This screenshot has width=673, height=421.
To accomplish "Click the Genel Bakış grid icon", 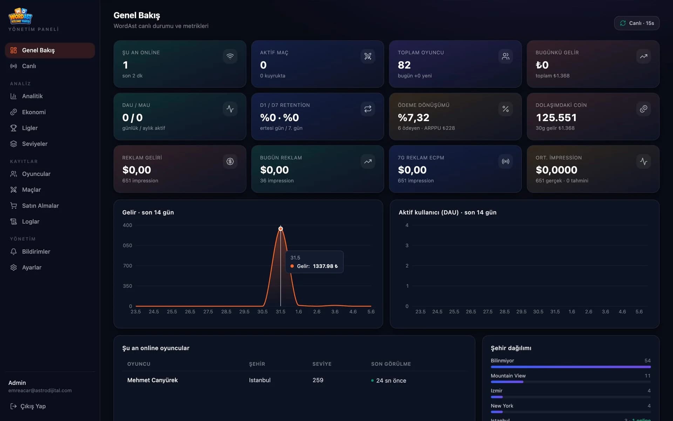I will [x=14, y=50].
